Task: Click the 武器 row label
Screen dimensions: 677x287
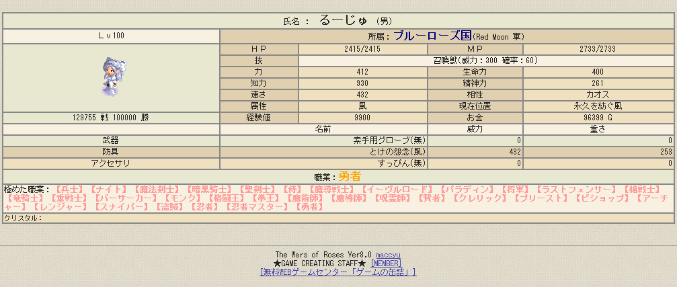Action: (x=112, y=140)
